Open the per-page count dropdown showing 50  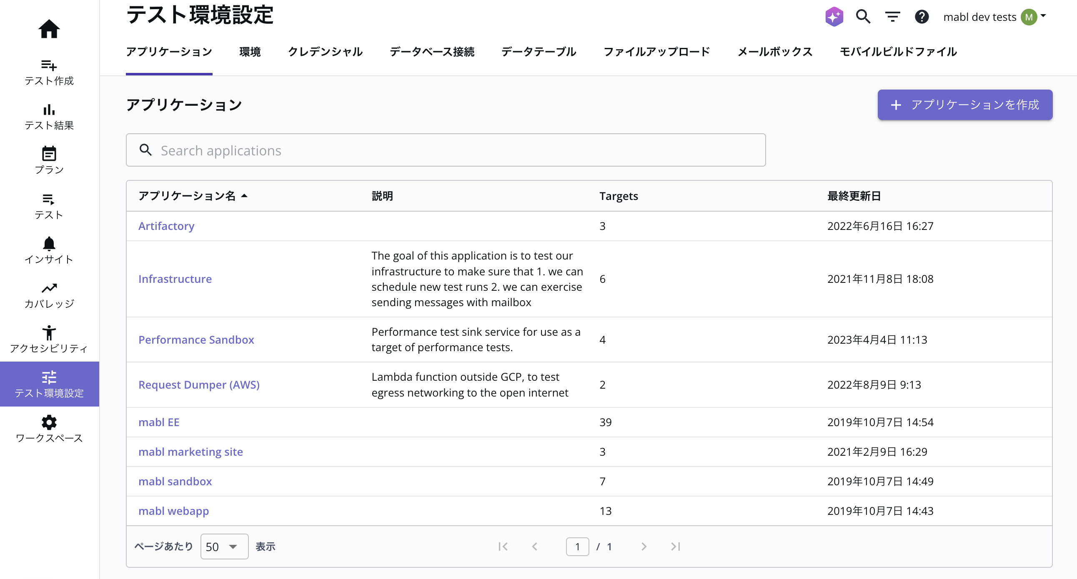tap(224, 547)
